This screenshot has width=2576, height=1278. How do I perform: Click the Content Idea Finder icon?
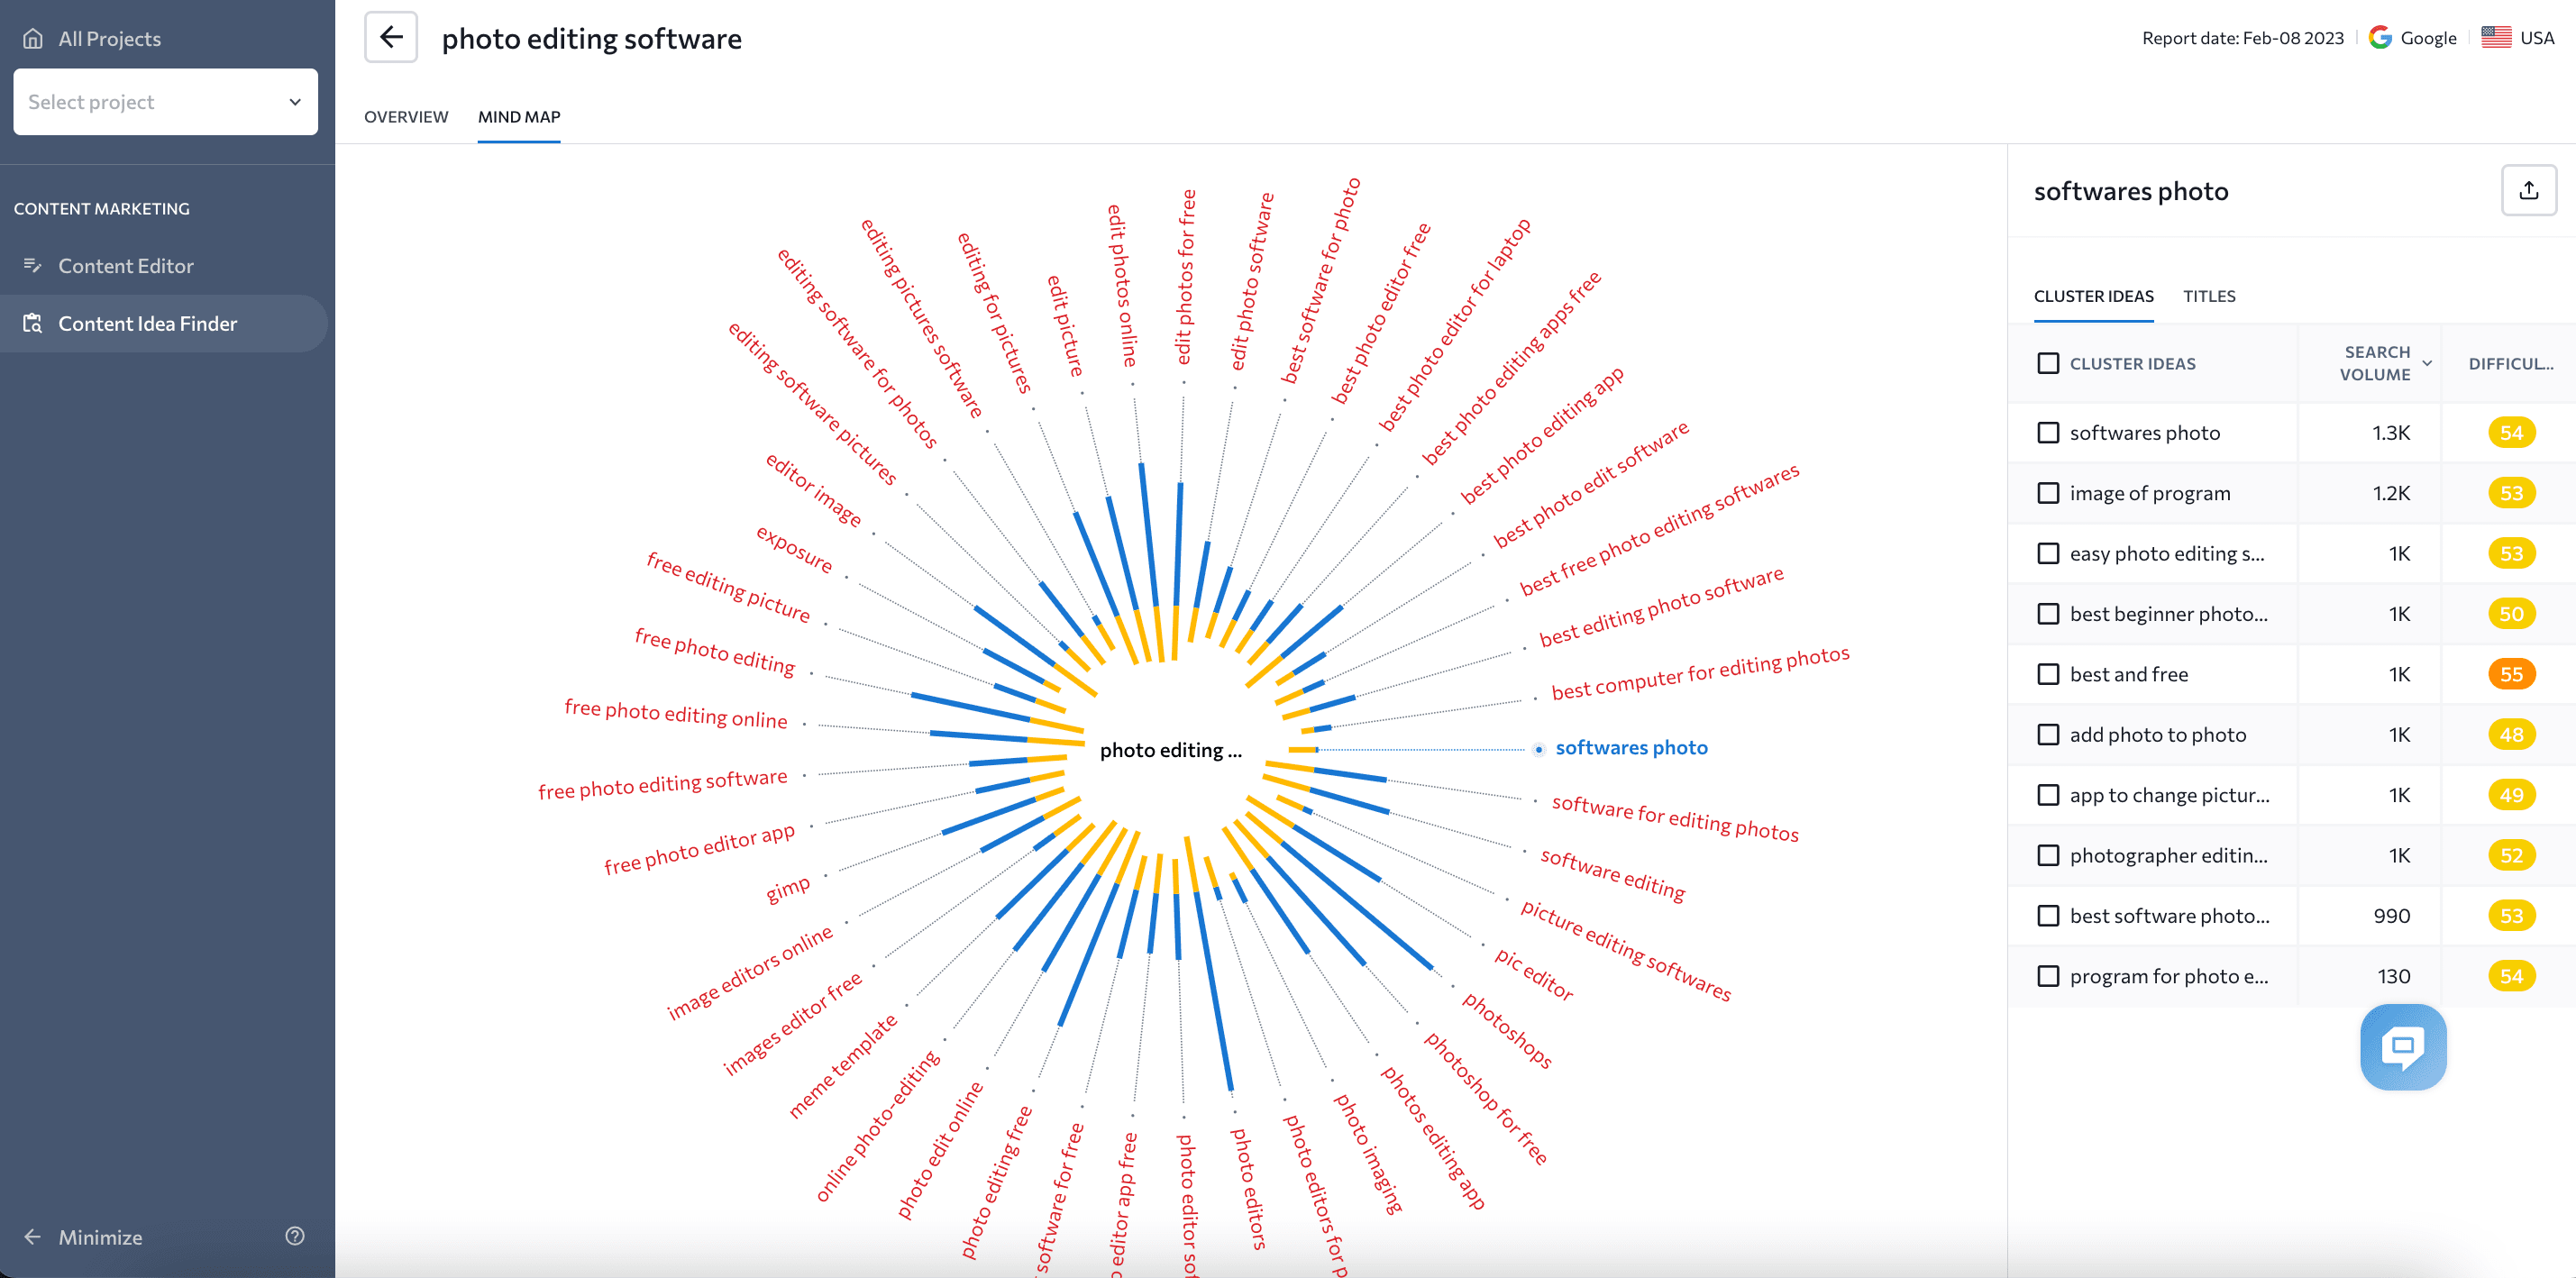(33, 323)
